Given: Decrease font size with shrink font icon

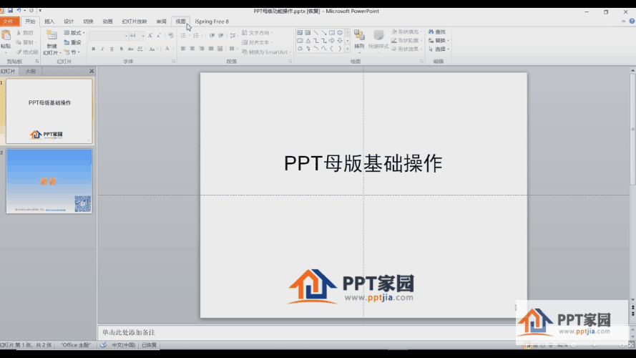Looking at the screenshot, I should point(159,36).
